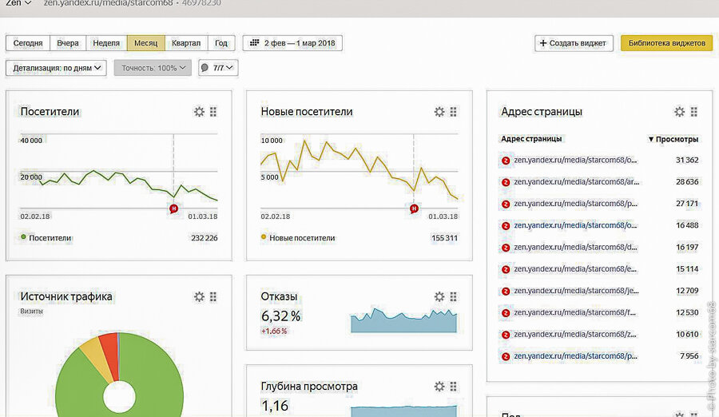Click drag handle of Новые посетители widget

click(454, 112)
